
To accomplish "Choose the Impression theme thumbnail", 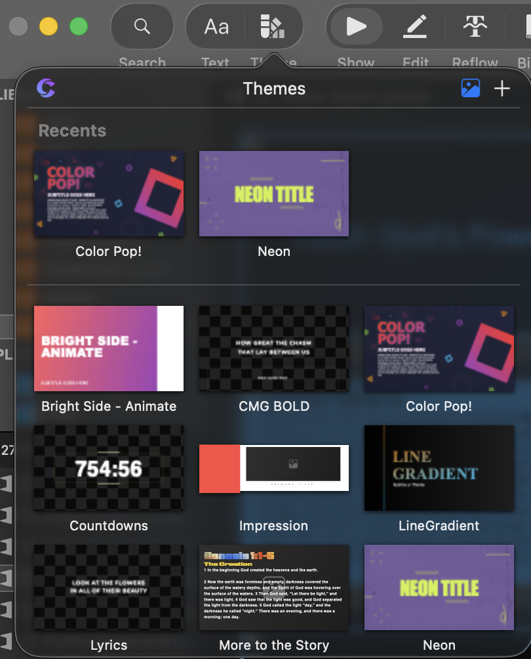I will point(273,468).
